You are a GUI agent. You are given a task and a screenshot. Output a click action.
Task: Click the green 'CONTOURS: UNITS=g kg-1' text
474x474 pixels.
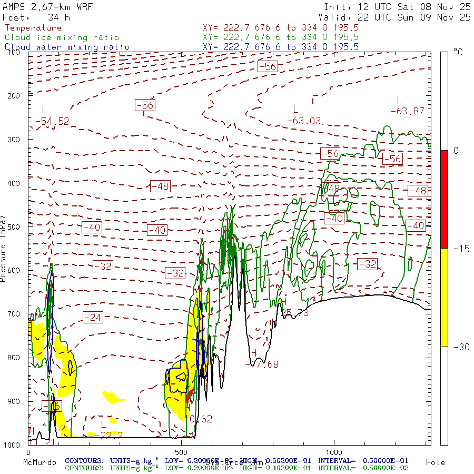[112, 468]
